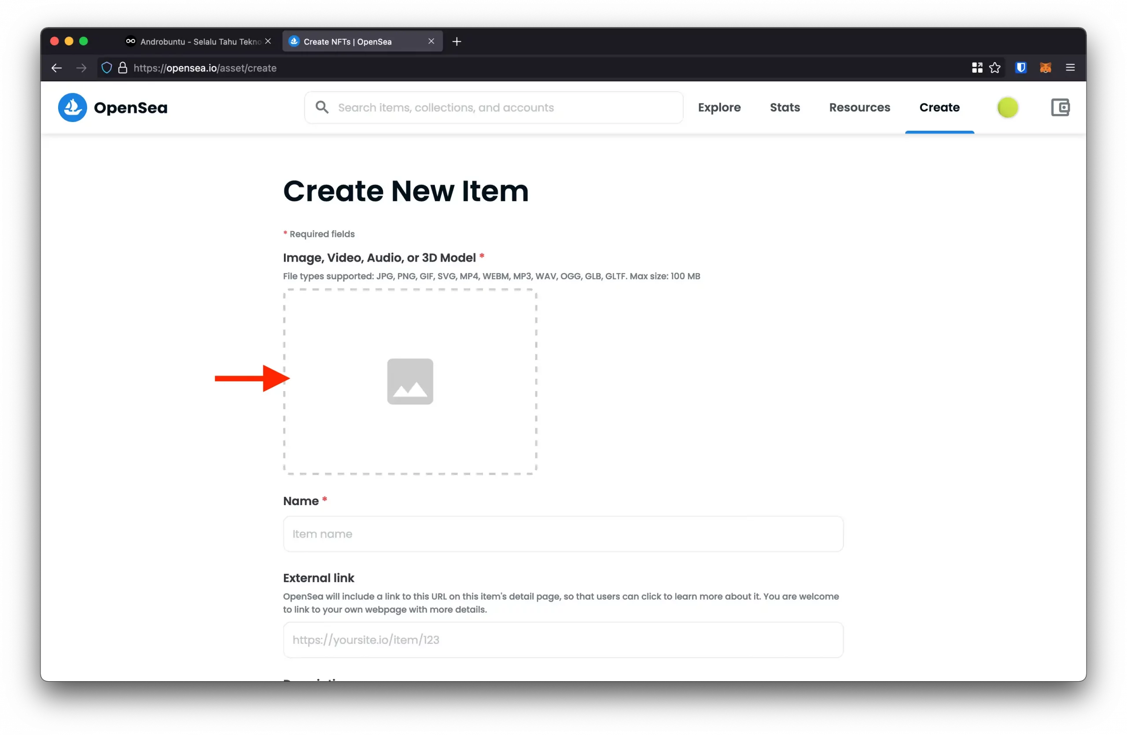The image size is (1127, 735).
Task: Click the green profile avatar
Action: [1007, 107]
